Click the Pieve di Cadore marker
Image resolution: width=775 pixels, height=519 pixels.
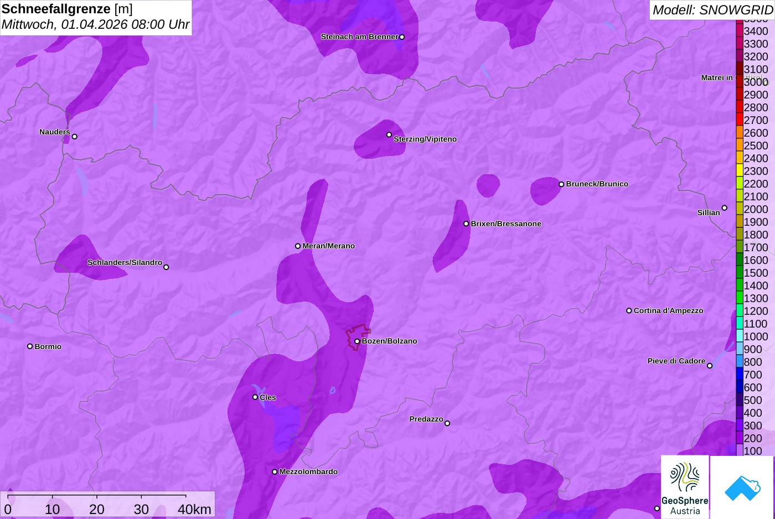tap(710, 366)
